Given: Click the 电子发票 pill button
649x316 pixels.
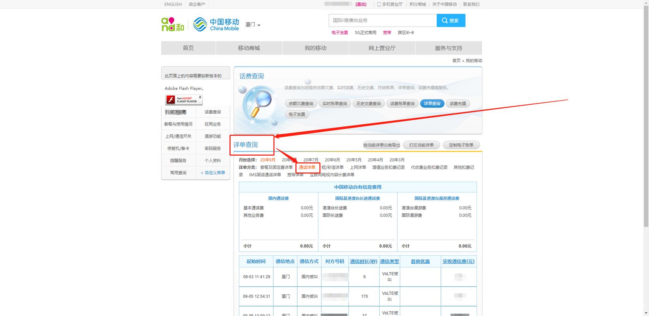Looking at the screenshot, I should (x=297, y=114).
